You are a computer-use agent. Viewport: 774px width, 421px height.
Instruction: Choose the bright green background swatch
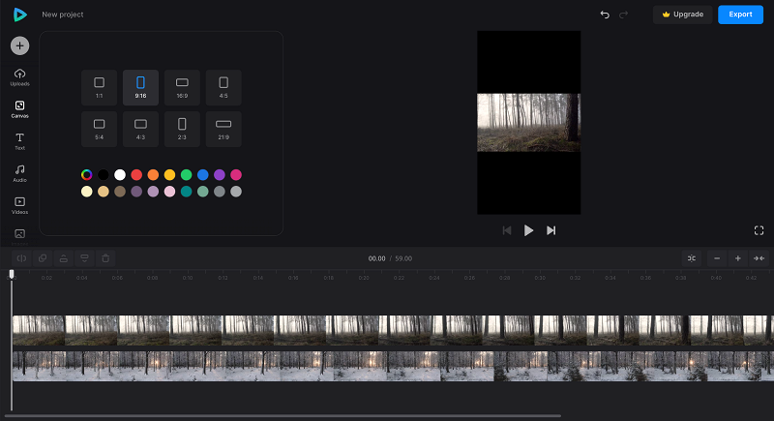pos(186,175)
